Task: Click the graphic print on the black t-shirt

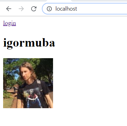Action: coord(32,96)
